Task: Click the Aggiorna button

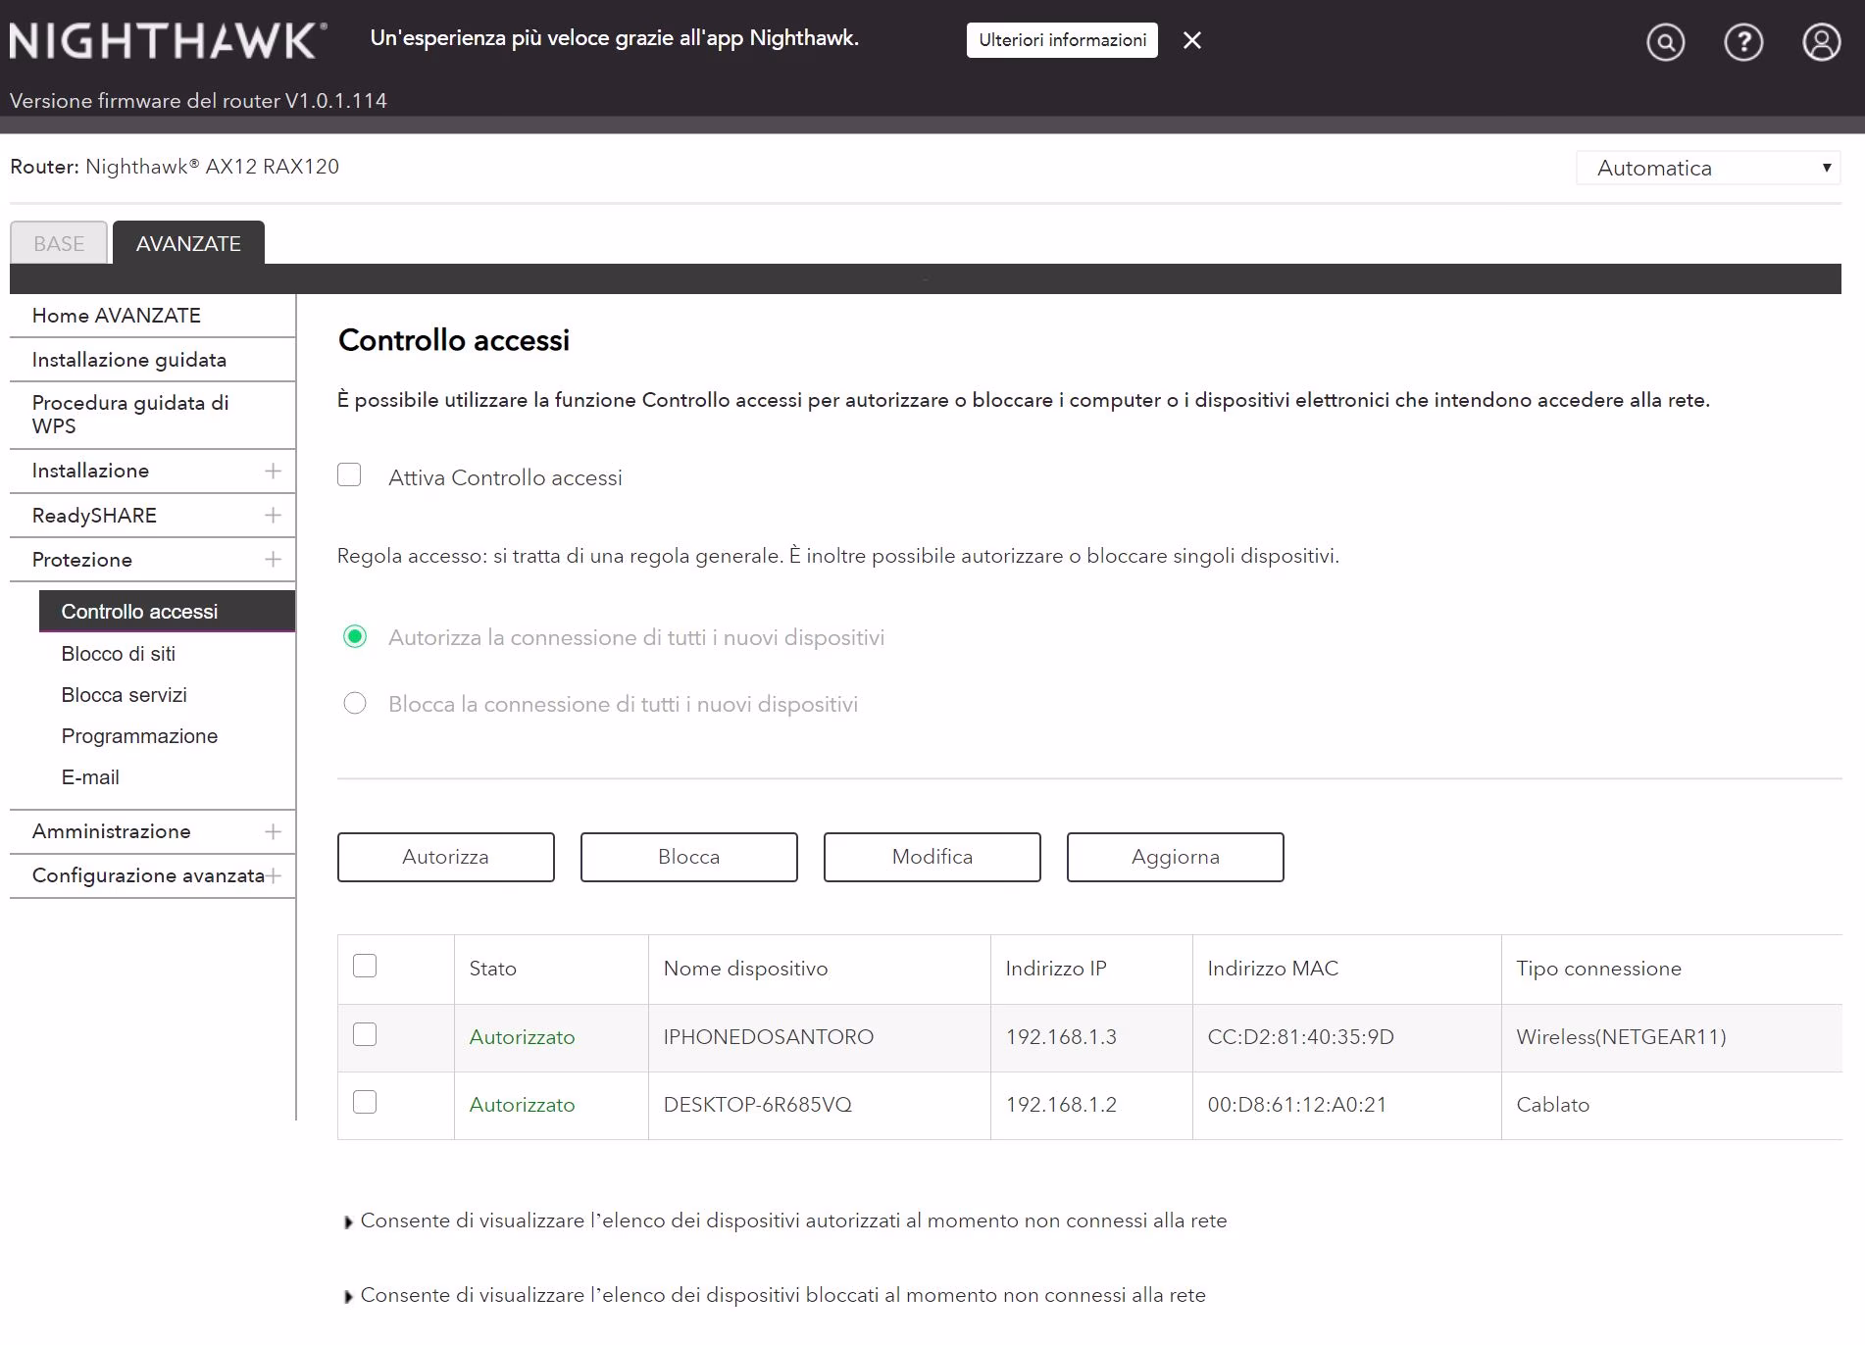Action: (1176, 857)
